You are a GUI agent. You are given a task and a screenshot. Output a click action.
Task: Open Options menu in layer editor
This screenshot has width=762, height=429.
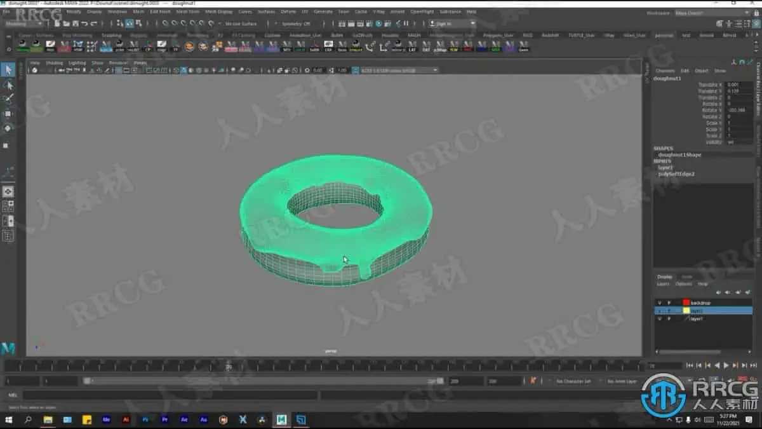click(684, 283)
